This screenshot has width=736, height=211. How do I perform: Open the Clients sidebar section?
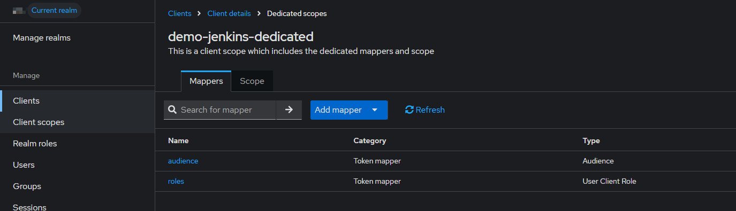tap(77, 101)
